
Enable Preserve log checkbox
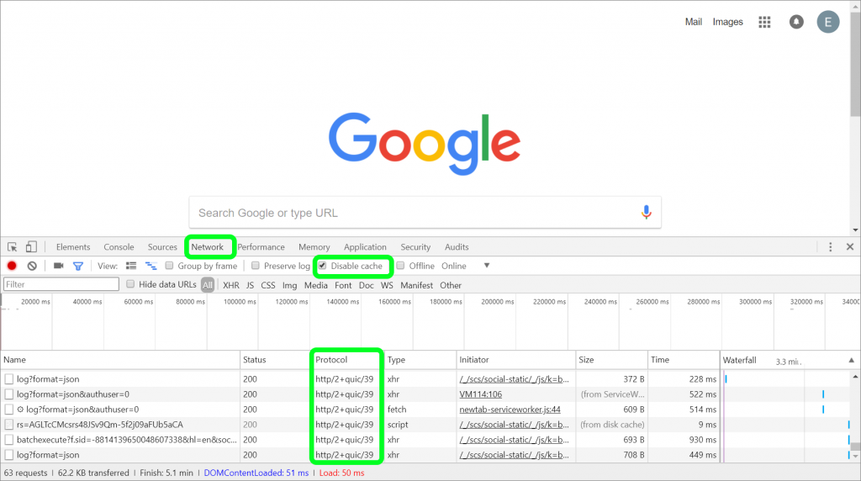click(256, 266)
